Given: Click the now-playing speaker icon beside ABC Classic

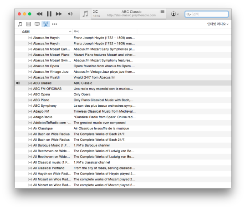Looking at the screenshot, I should 18,83.
